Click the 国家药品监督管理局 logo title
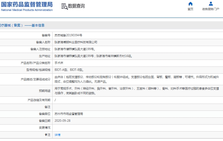 [x=27, y=4]
